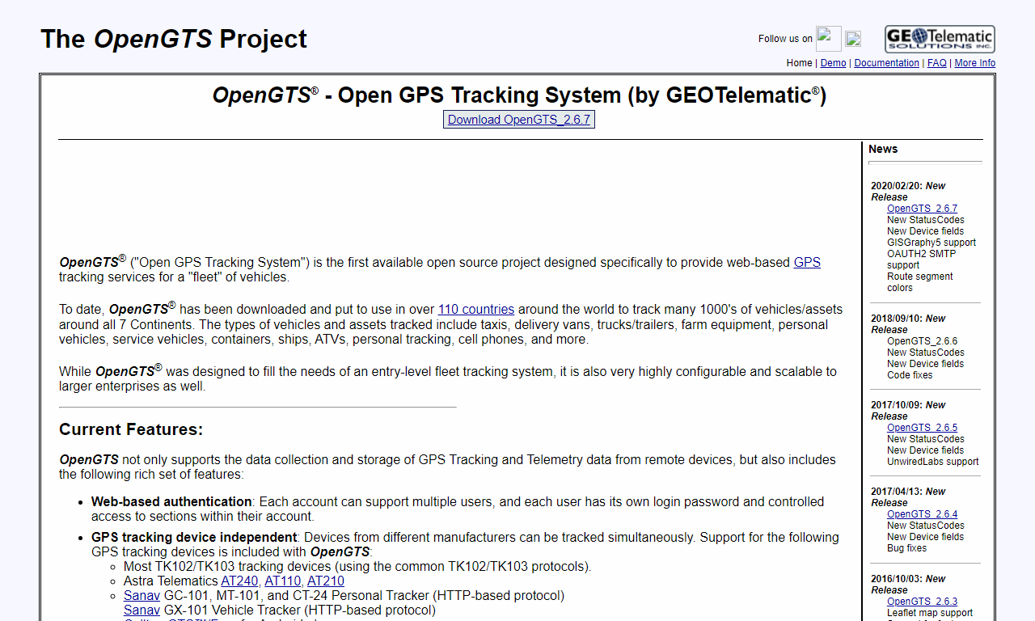Open the GEOTelematic Solutions logo
This screenshot has width=1035, height=621.
pos(940,39)
